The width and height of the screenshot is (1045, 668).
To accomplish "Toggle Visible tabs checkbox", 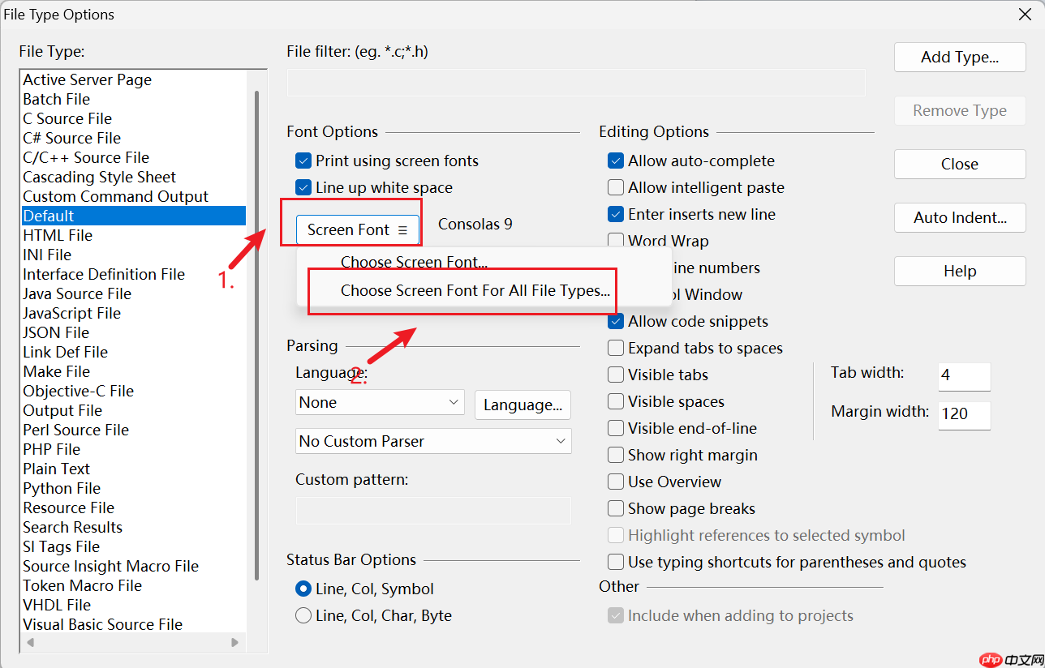I will pos(616,375).
